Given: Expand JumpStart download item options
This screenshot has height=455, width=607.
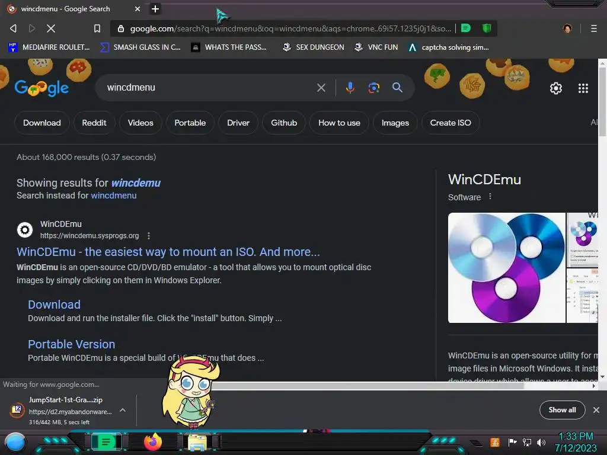Looking at the screenshot, I should click(x=123, y=410).
